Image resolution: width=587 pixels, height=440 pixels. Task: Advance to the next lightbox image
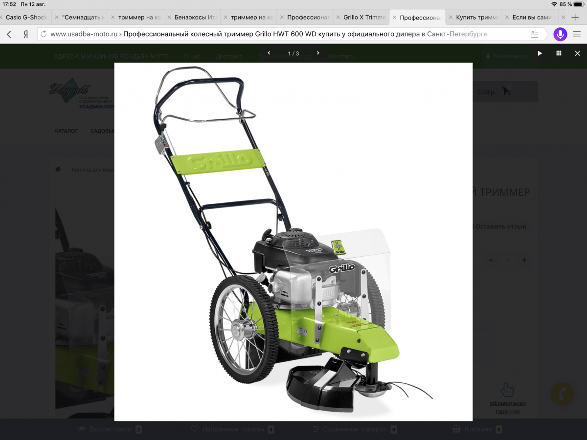(318, 53)
